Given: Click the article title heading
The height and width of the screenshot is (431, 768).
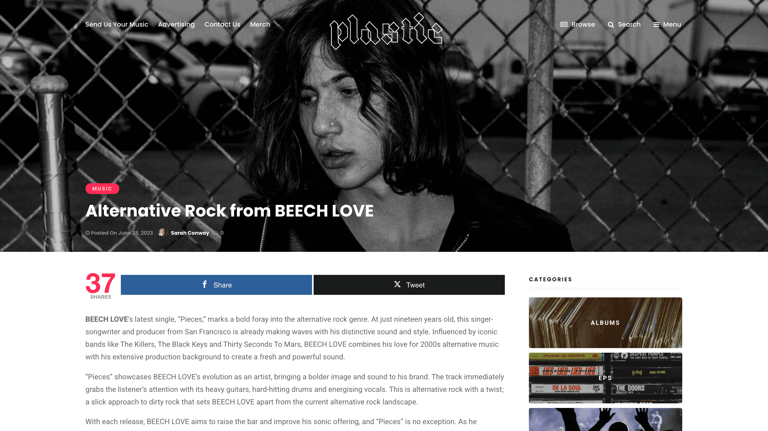Looking at the screenshot, I should click(229, 211).
